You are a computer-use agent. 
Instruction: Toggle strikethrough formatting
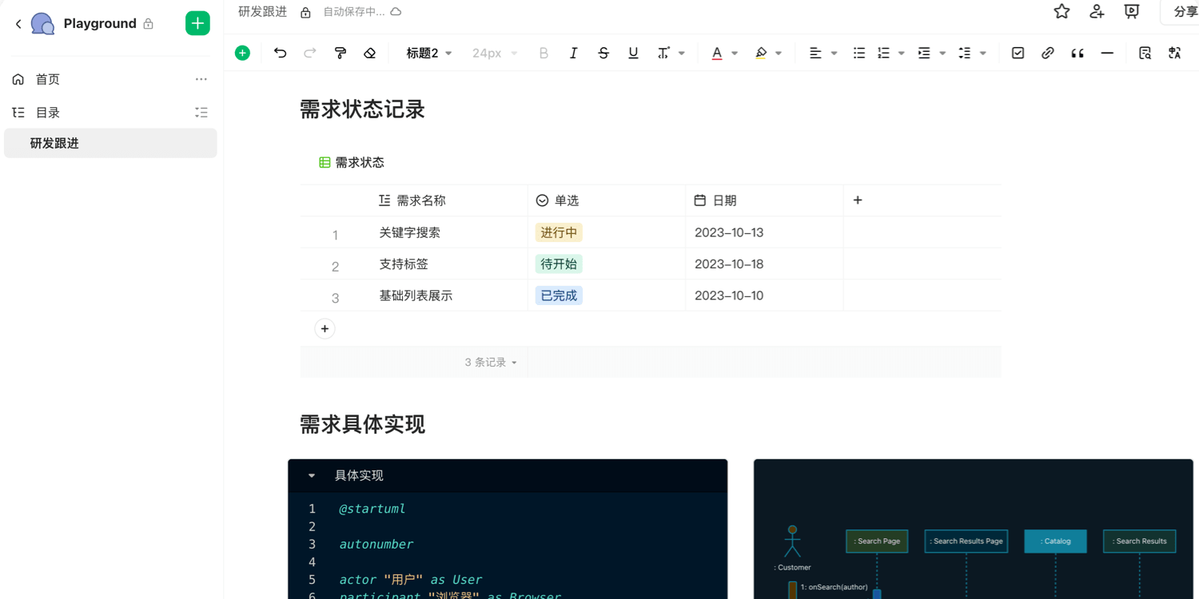(603, 53)
